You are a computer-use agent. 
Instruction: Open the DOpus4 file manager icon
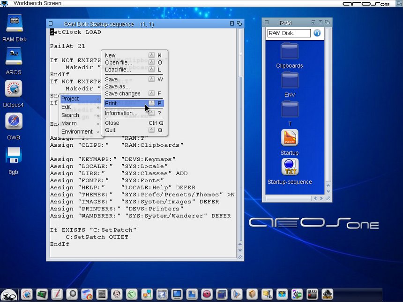14,89
